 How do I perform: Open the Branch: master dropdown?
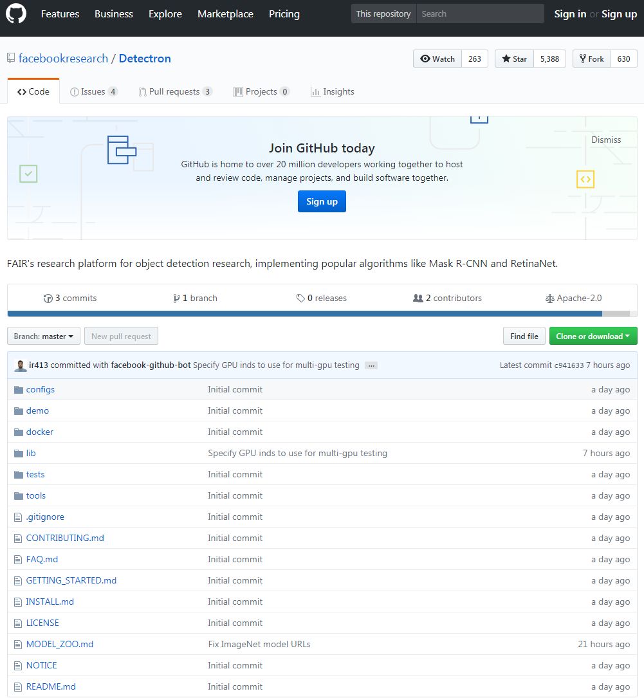coord(44,336)
